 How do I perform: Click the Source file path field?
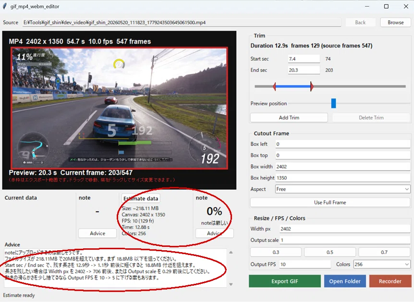pyautogui.click(x=182, y=23)
